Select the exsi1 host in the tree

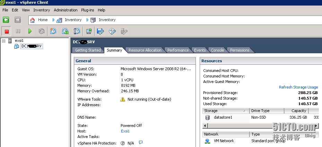tap(19, 40)
